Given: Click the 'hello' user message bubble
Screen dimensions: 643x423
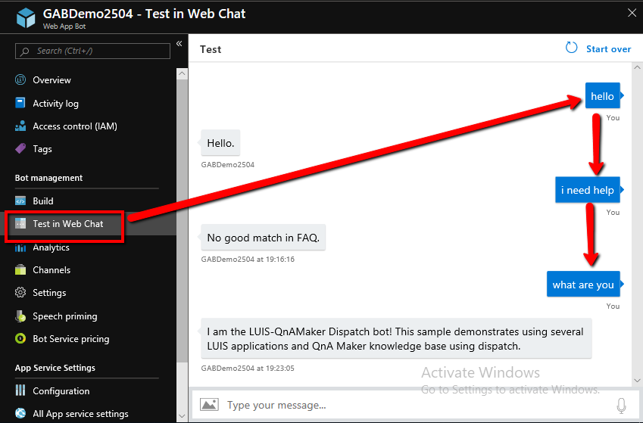Looking at the screenshot, I should pos(602,95).
